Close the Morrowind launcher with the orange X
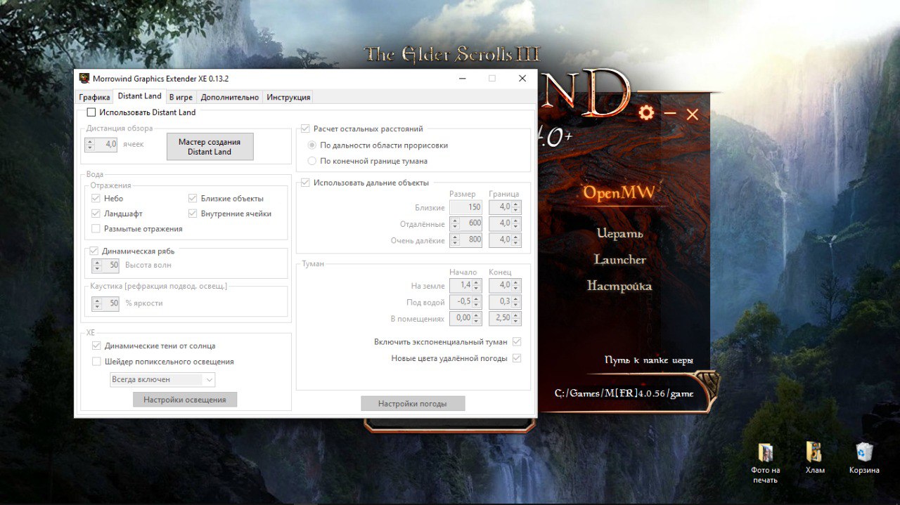The width and height of the screenshot is (900, 505). 693,114
